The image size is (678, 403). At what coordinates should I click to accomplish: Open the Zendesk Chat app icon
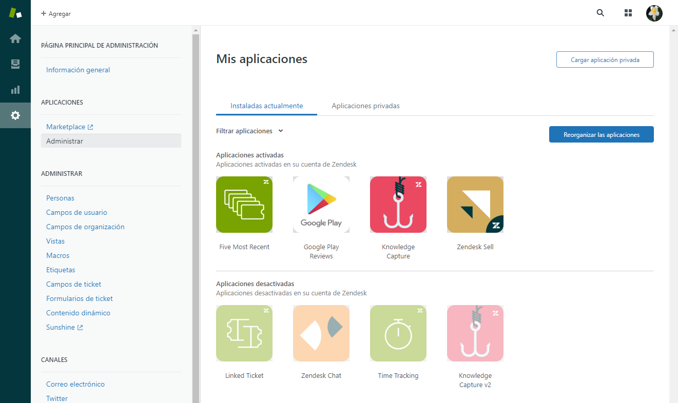321,333
